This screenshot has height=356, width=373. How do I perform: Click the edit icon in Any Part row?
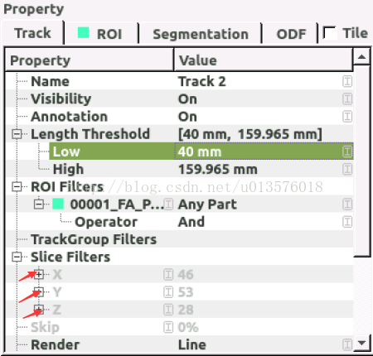[347, 204]
